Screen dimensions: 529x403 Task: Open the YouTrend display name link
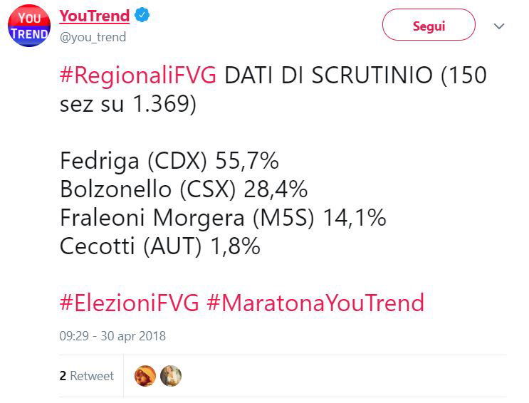(x=95, y=16)
